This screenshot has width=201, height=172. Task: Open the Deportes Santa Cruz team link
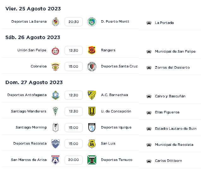[x=119, y=66]
